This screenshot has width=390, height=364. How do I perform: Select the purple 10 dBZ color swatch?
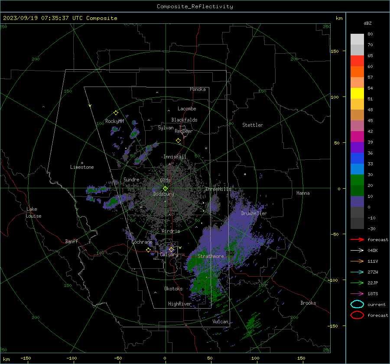pyautogui.click(x=357, y=201)
